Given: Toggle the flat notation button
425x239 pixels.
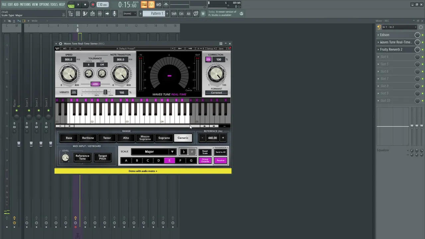Looking at the screenshot, I should pyautogui.click(x=184, y=152).
